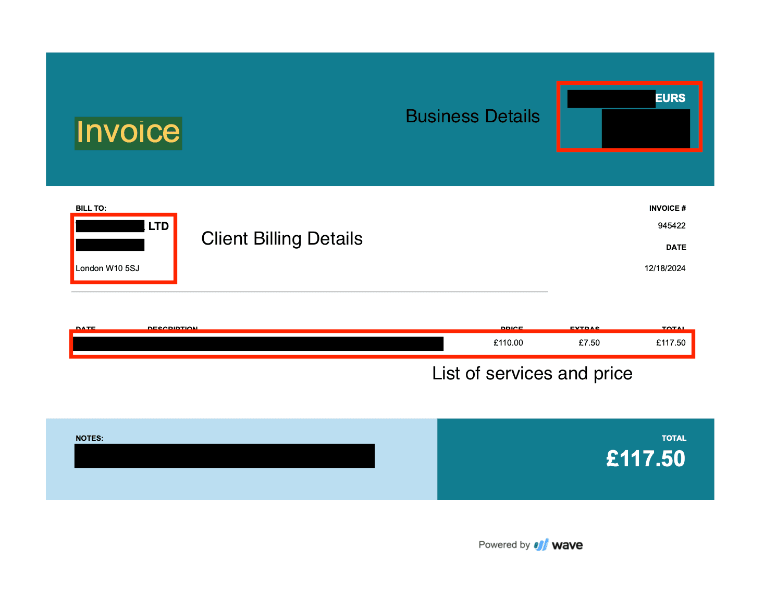Click the 'List of services and price' annotation
This screenshot has height=612, width=764.
(532, 374)
